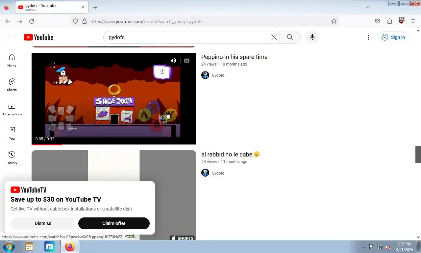Bookmark this page with the star
Image resolution: width=421 pixels, height=253 pixels.
click(334, 21)
